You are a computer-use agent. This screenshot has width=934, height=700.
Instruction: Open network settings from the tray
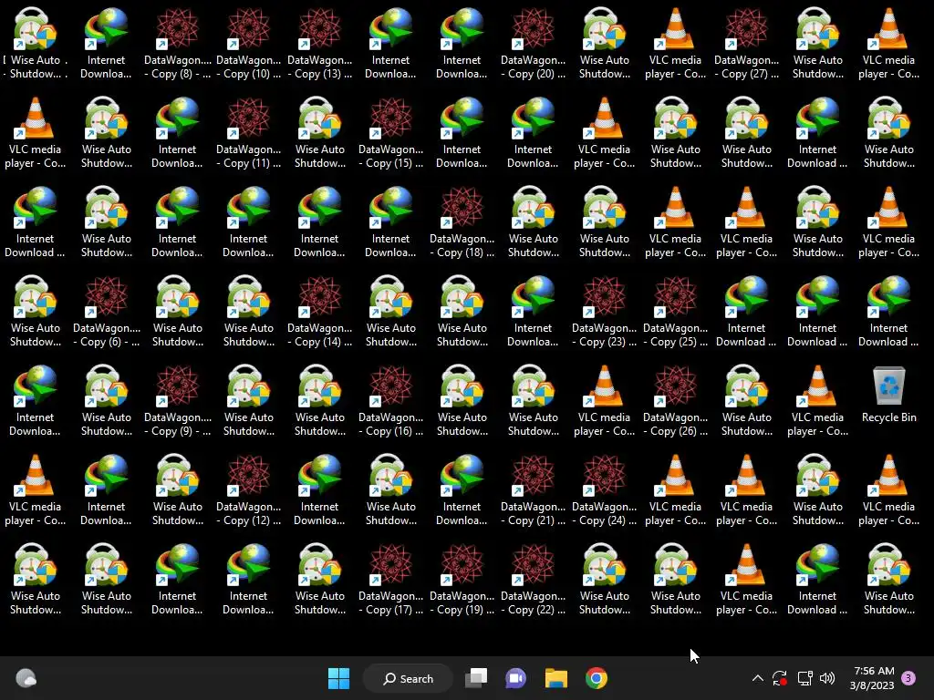pos(804,678)
